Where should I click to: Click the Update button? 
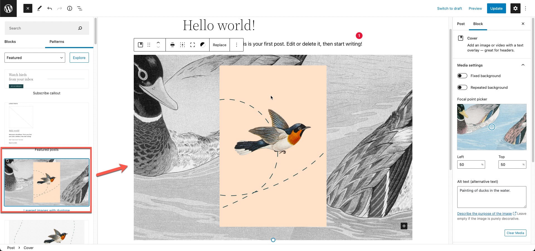point(497,8)
